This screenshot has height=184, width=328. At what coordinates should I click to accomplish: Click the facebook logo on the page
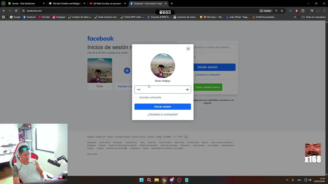pyautogui.click(x=100, y=38)
